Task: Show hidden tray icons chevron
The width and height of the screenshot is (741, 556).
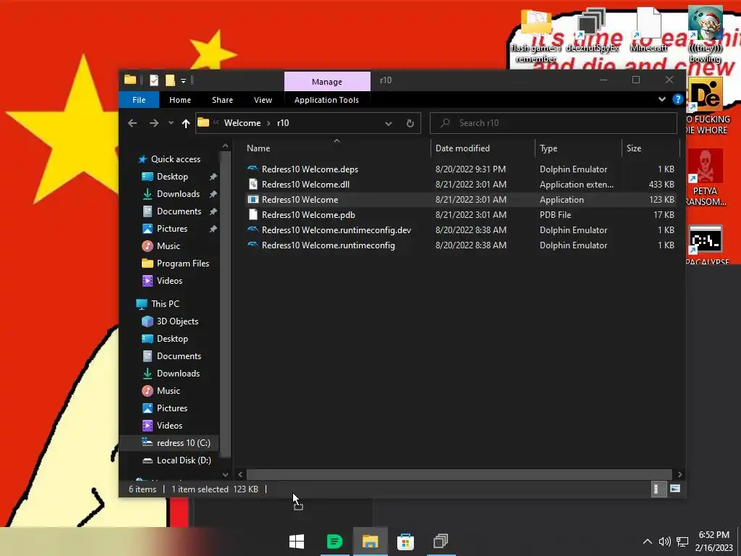Action: (648, 542)
